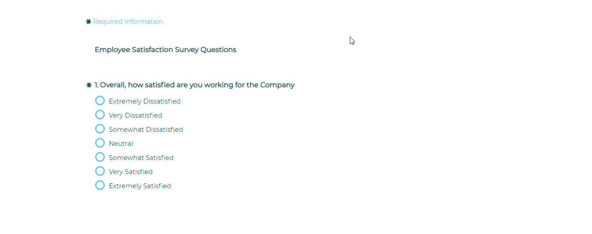Click the "Very Dissatisfied" label text

click(135, 115)
